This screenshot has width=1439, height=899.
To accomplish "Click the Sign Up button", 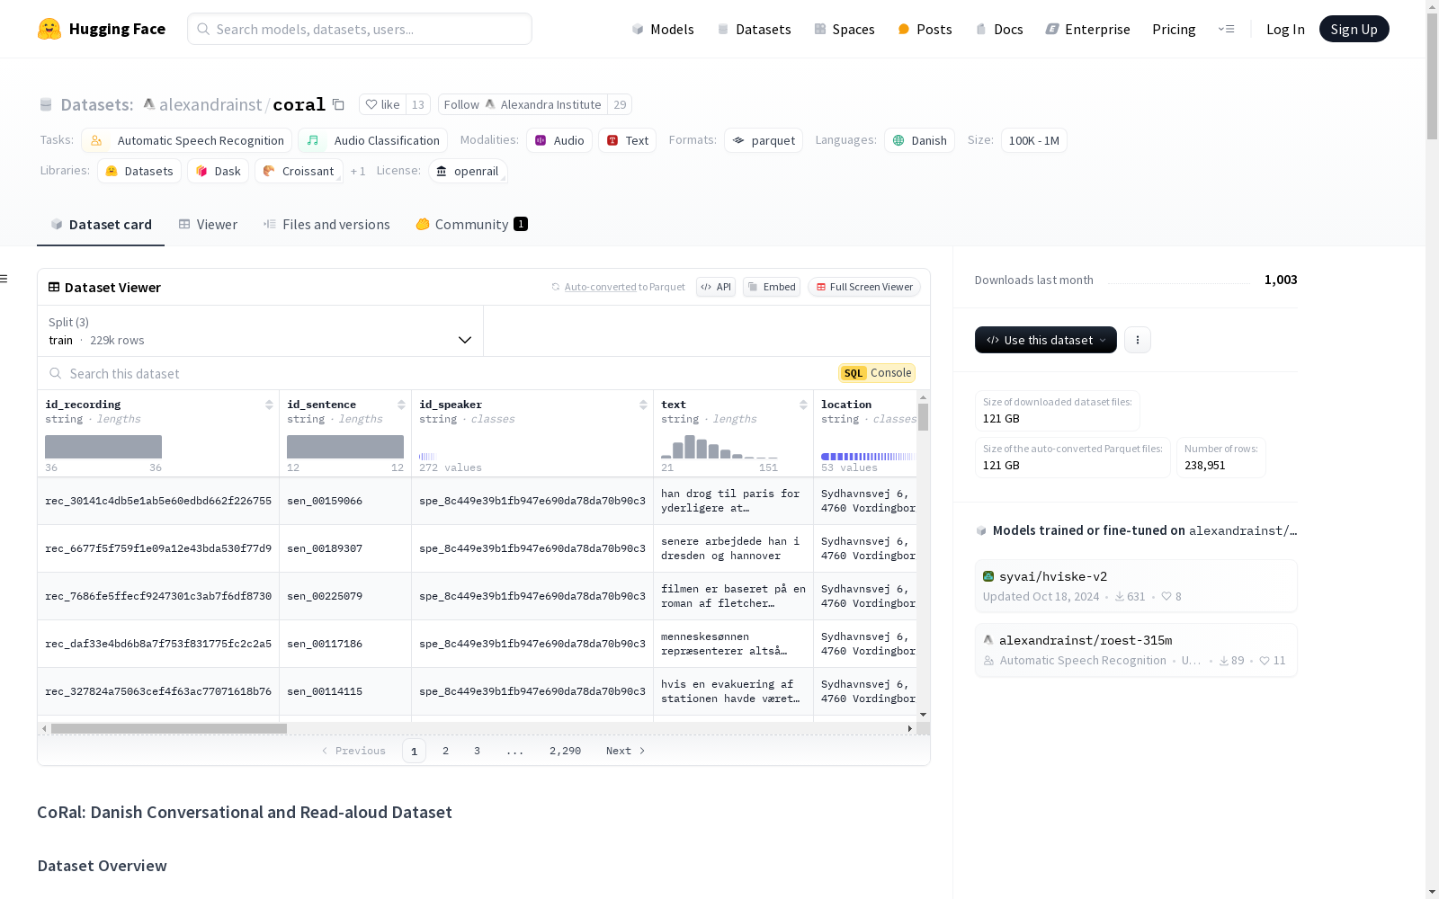I will pyautogui.click(x=1354, y=29).
